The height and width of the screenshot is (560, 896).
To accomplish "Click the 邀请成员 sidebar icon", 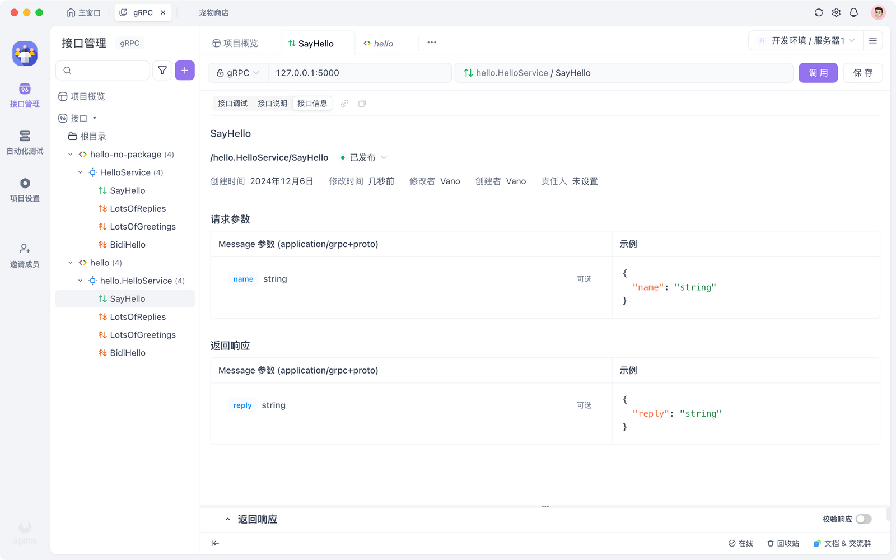I will (25, 253).
